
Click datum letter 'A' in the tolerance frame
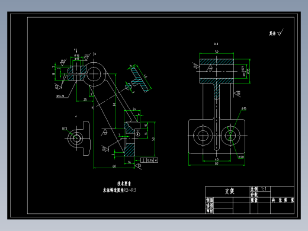tap(156, 161)
